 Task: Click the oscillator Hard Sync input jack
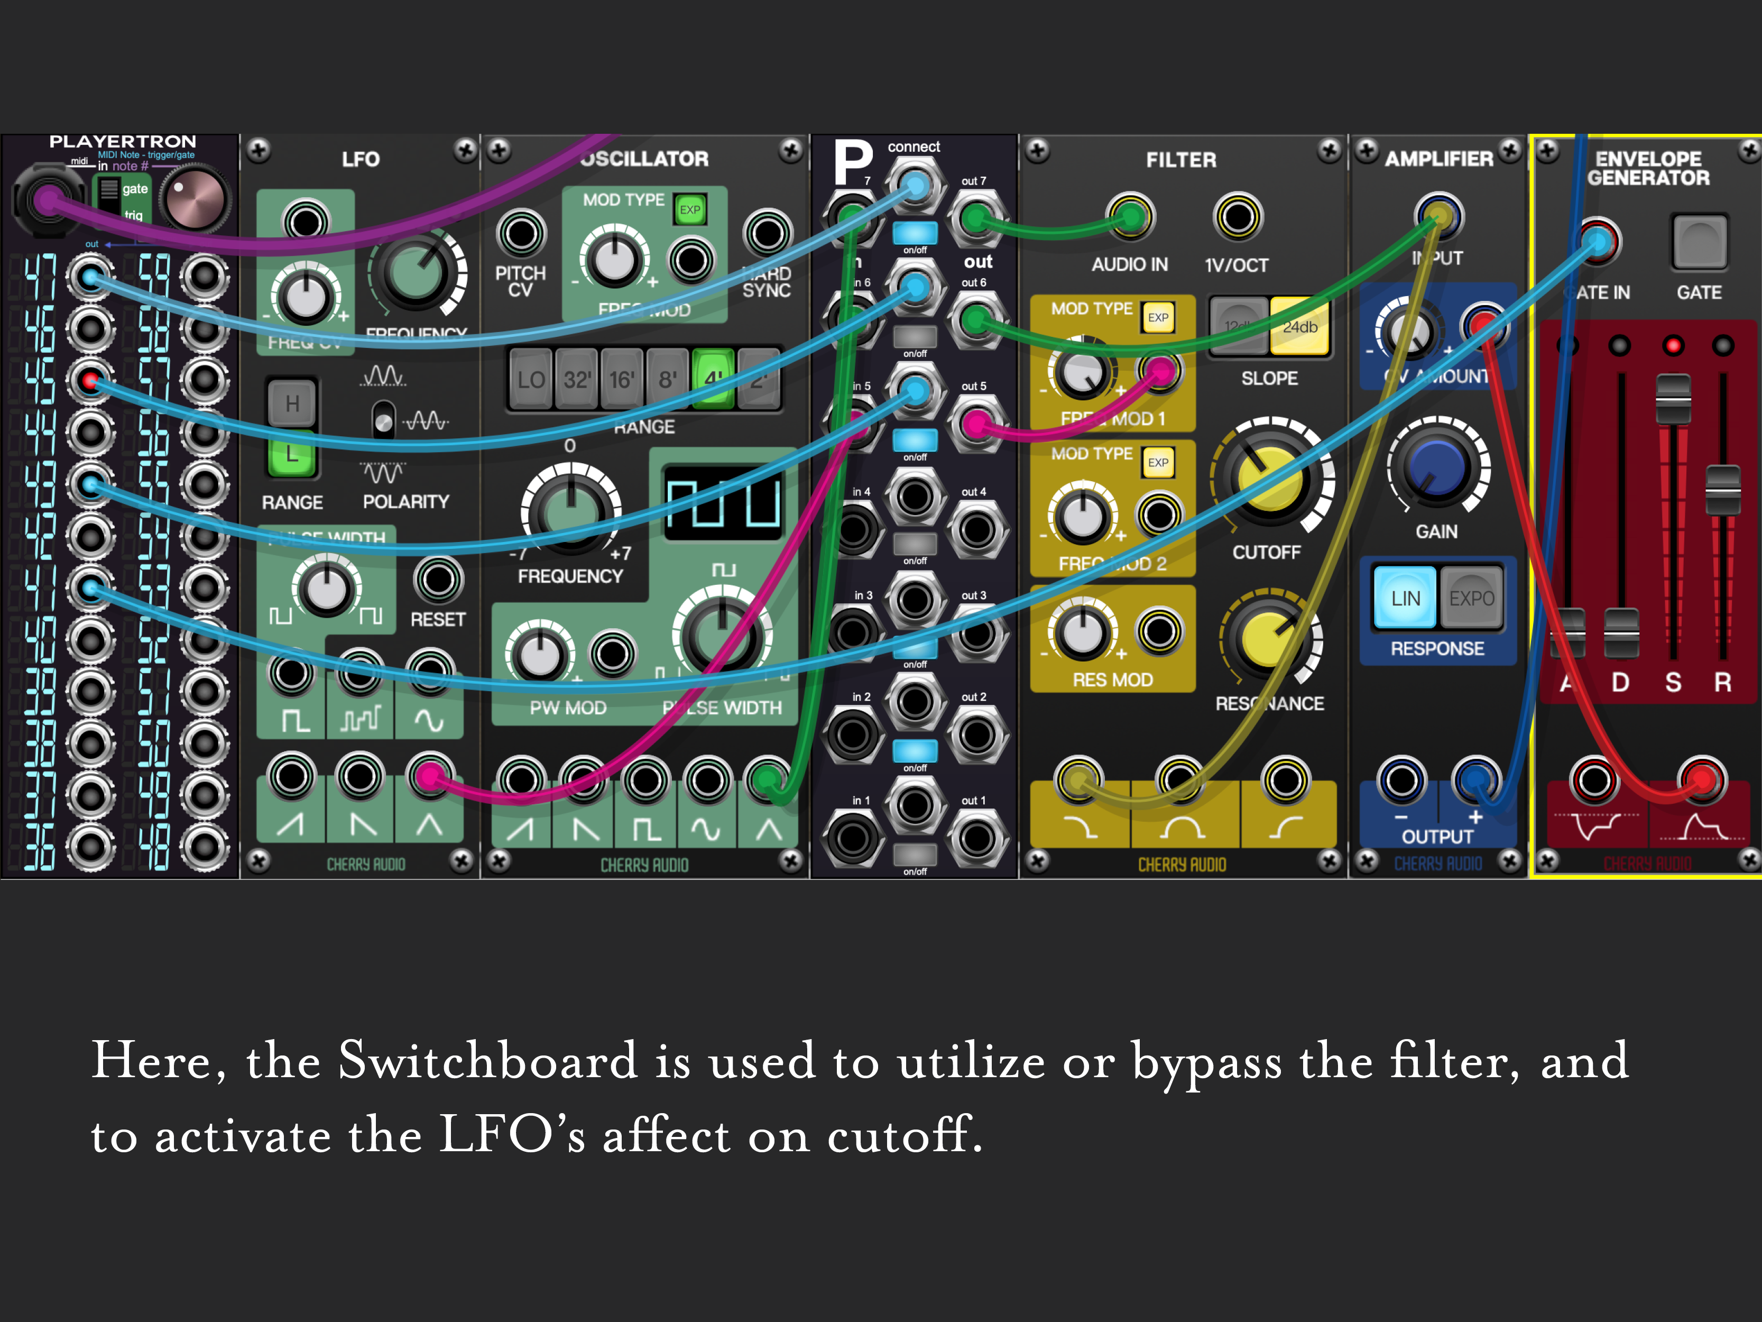coord(767,234)
